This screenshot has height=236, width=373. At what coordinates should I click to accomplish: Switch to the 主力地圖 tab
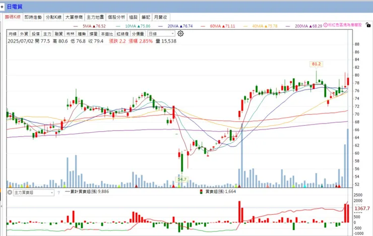click(x=95, y=17)
